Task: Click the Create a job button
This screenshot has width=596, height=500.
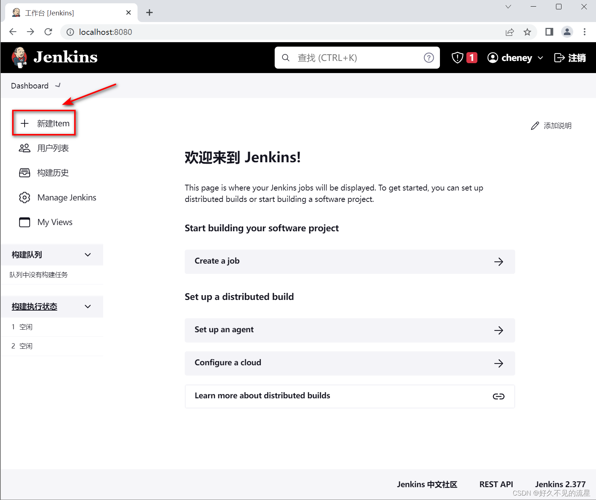Action: (350, 262)
